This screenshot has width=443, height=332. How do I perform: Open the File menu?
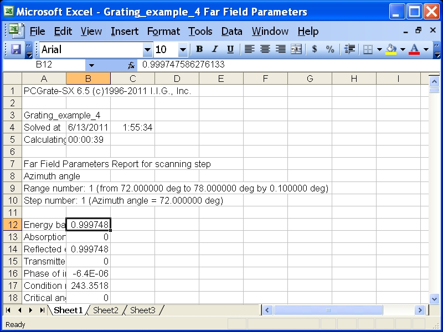click(x=37, y=31)
